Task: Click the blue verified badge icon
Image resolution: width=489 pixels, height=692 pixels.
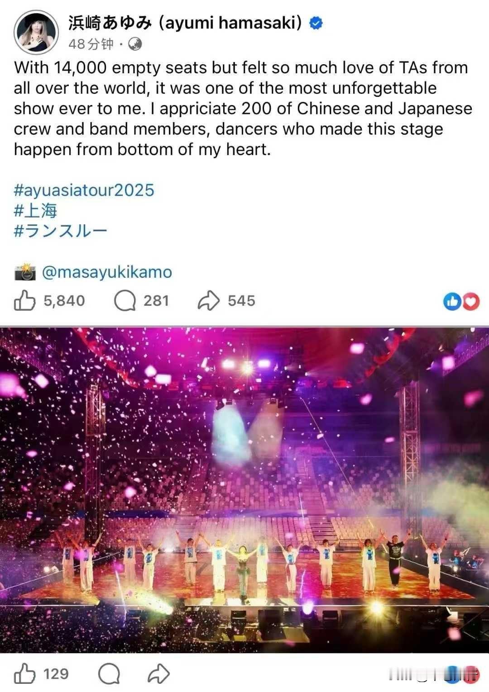Action: tap(316, 23)
